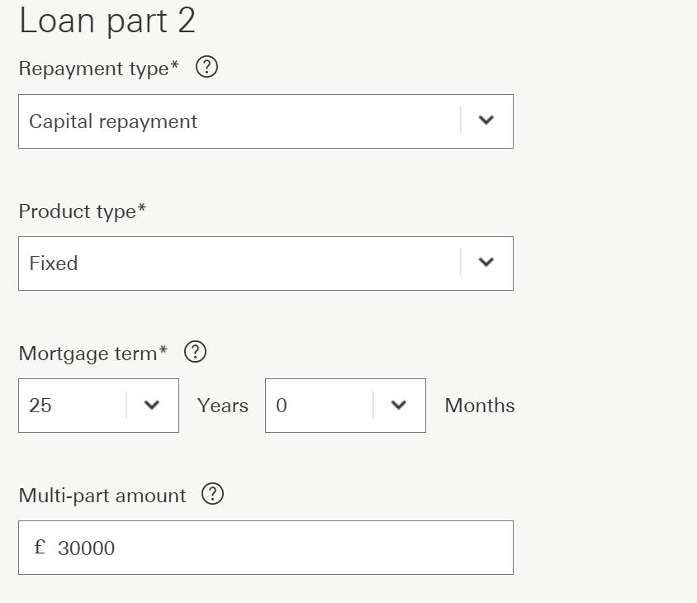This screenshot has height=603, width=697.
Task: Click the chevron arrow in Repayment type box
Action: (486, 121)
